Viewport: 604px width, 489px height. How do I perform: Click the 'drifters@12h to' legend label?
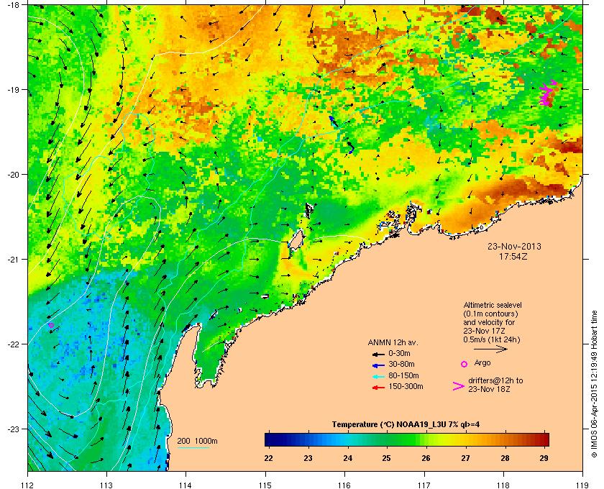coord(495,380)
